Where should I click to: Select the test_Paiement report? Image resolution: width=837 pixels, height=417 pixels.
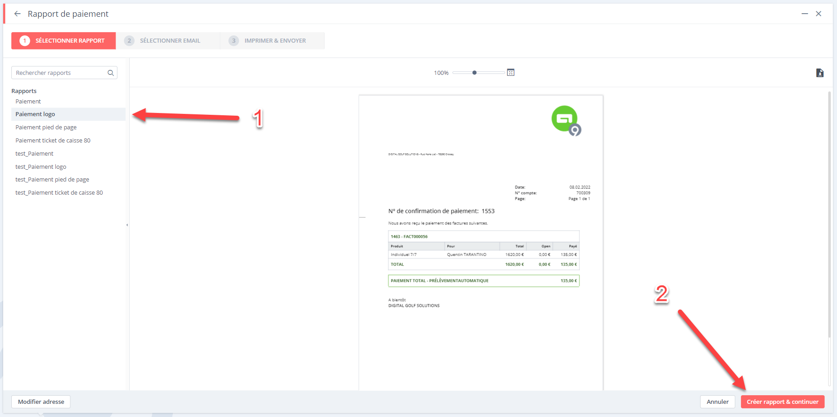(68, 153)
